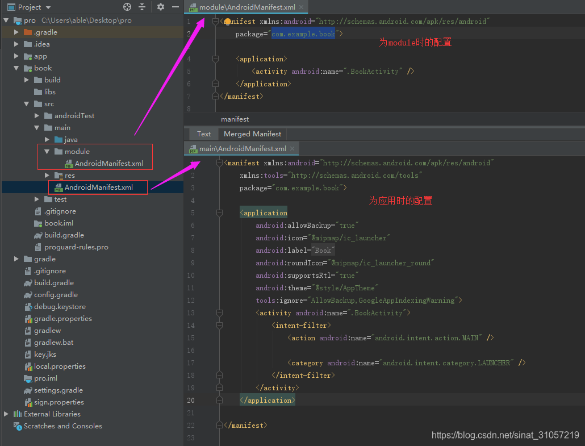This screenshot has height=446, width=585.
Task: Click line number 20 in gutter
Action: pyautogui.click(x=191, y=400)
